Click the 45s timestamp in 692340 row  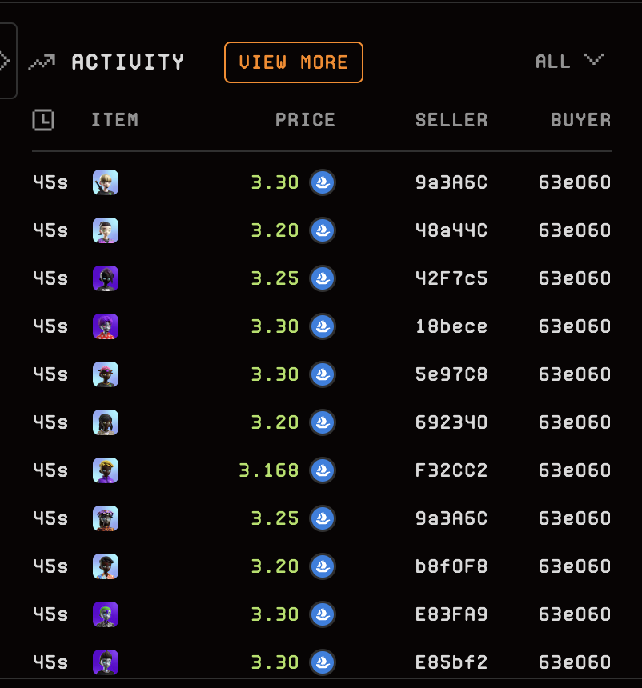(x=50, y=422)
